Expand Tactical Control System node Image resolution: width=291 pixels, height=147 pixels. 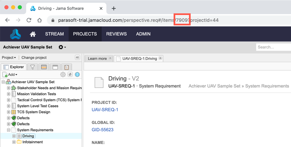click(9, 100)
